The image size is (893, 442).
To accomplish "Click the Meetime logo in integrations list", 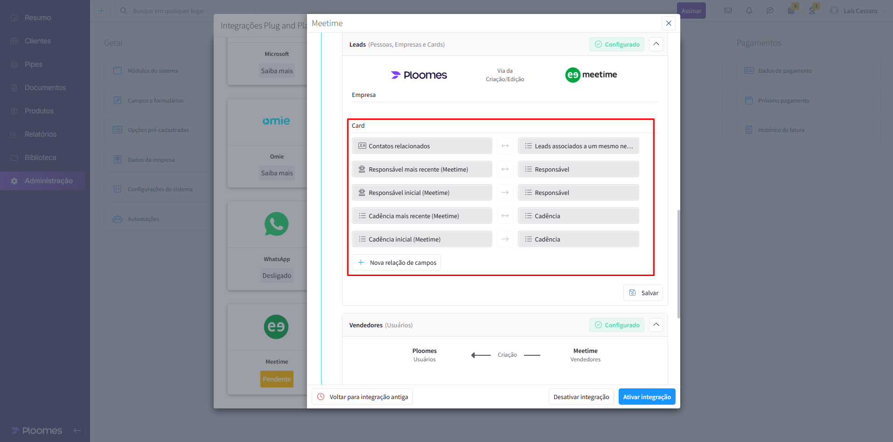I will coord(276,327).
